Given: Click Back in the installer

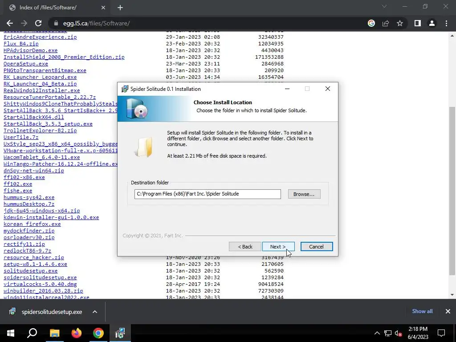Looking at the screenshot, I should point(245,247).
